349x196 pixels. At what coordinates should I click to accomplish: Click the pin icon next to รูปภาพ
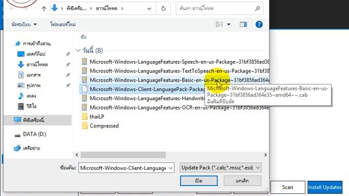click(68, 85)
